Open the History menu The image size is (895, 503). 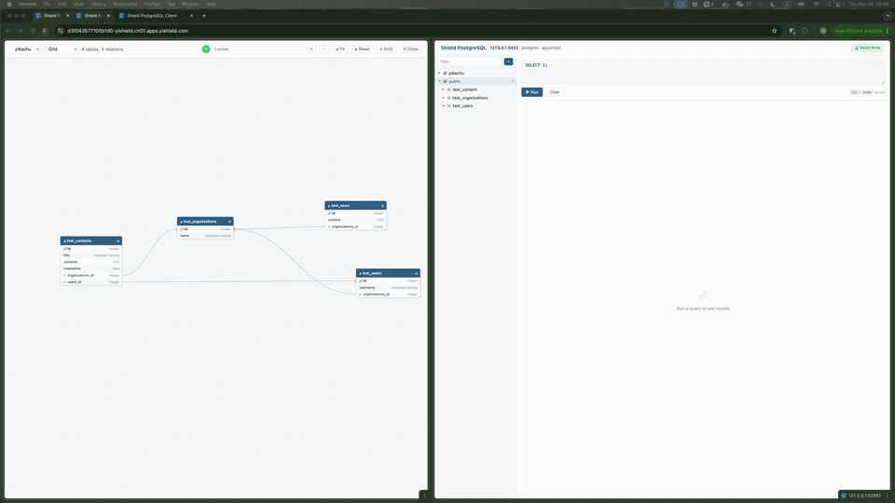click(99, 4)
